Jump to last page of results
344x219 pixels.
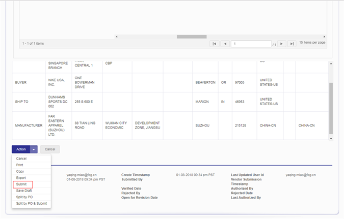click(292, 44)
